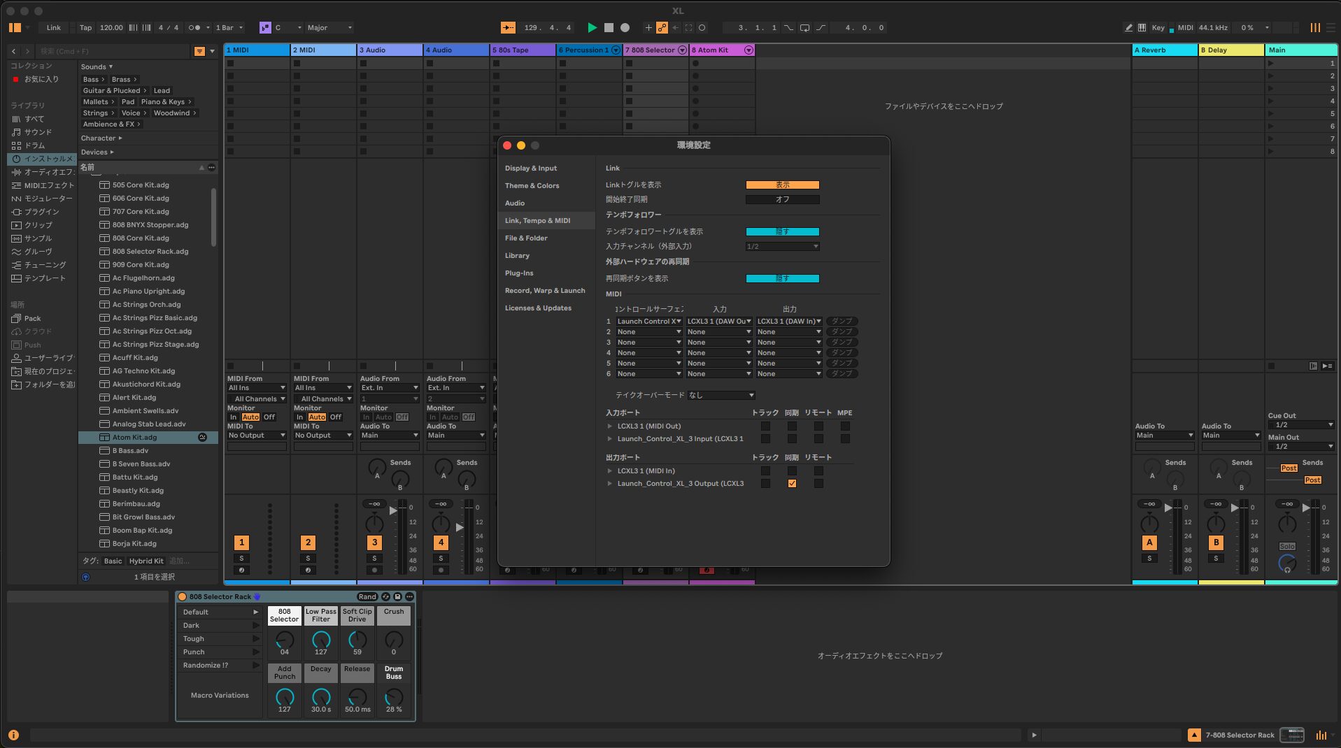
Task: Open the Launch Control XL control surface dropdown
Action: pos(648,322)
